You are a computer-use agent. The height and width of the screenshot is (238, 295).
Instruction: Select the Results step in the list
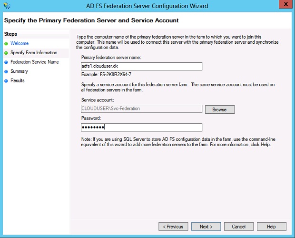(18, 80)
